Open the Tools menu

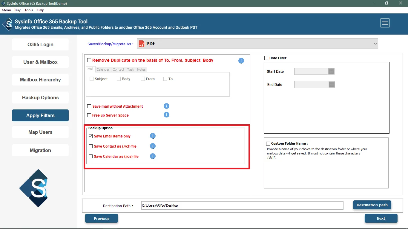coord(29,10)
